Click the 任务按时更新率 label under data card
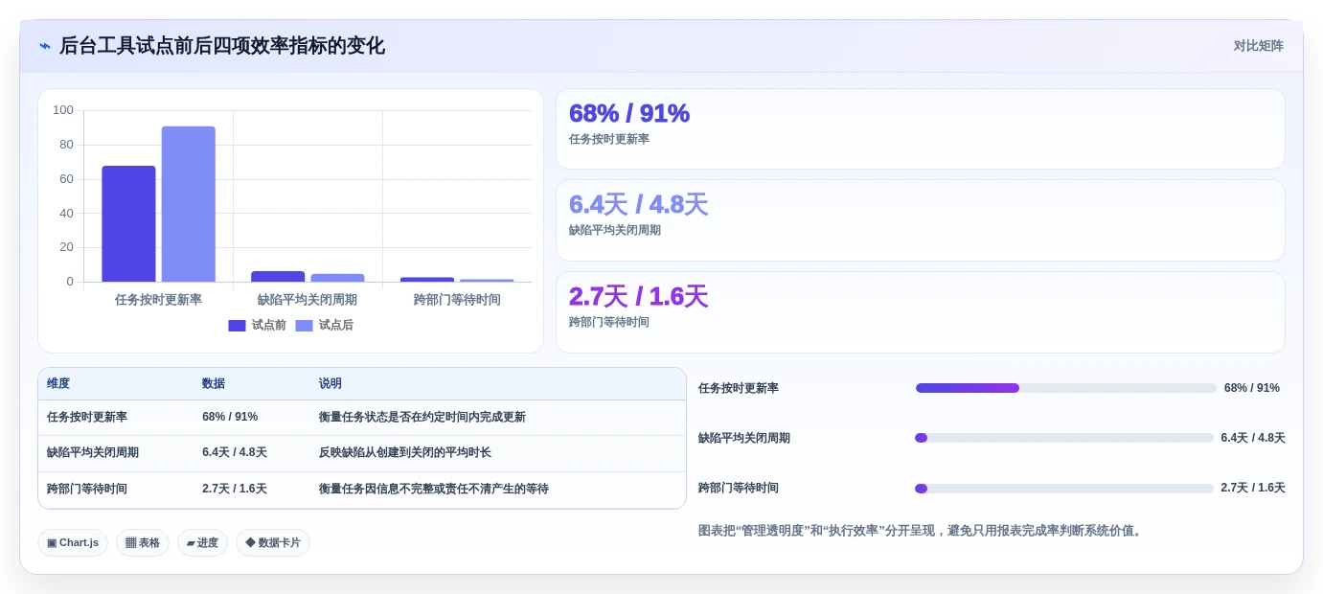Screen dimensions: 1323x594 point(609,139)
